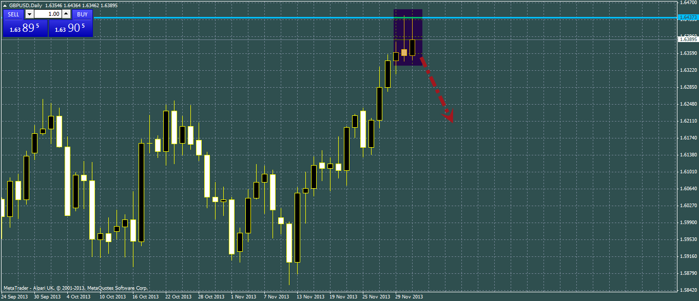Click the 1.62110 price scale label
This screenshot has height=301, width=699.
pos(688,121)
